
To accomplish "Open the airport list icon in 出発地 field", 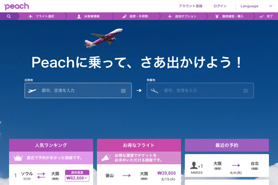I will 123,91.
